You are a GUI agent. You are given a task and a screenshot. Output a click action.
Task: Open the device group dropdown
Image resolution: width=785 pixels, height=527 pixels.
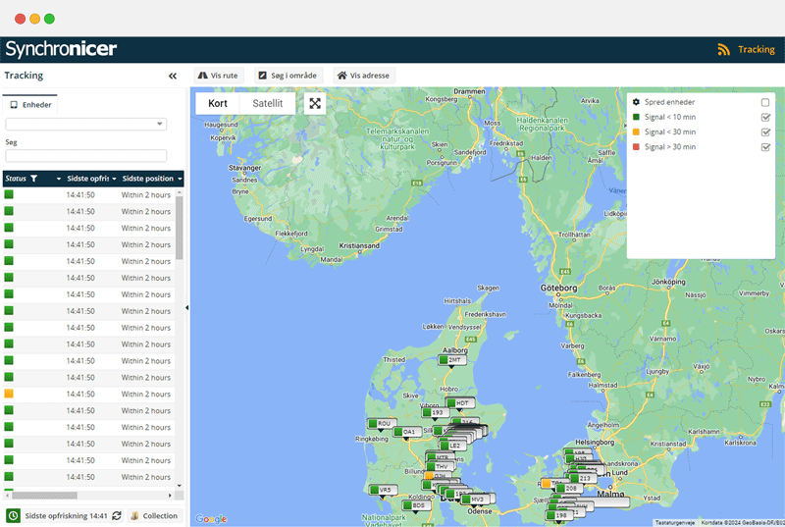[85, 124]
